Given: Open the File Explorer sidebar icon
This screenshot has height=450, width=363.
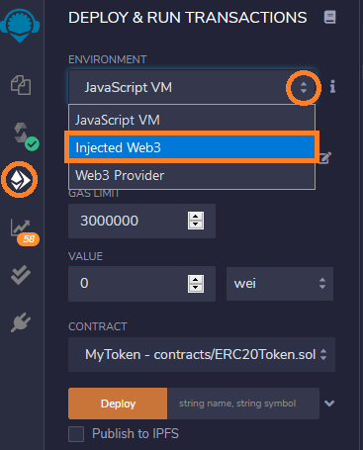Looking at the screenshot, I should [x=21, y=85].
